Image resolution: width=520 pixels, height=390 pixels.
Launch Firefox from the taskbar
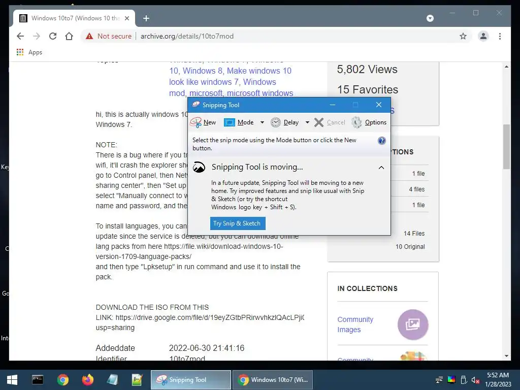[88, 380]
